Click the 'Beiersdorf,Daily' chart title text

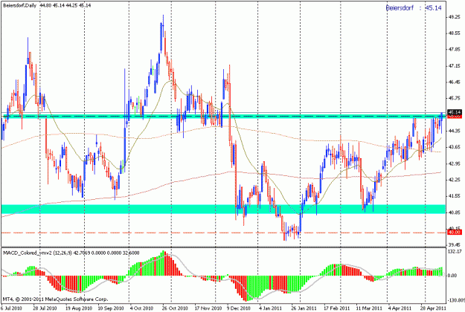point(20,5)
